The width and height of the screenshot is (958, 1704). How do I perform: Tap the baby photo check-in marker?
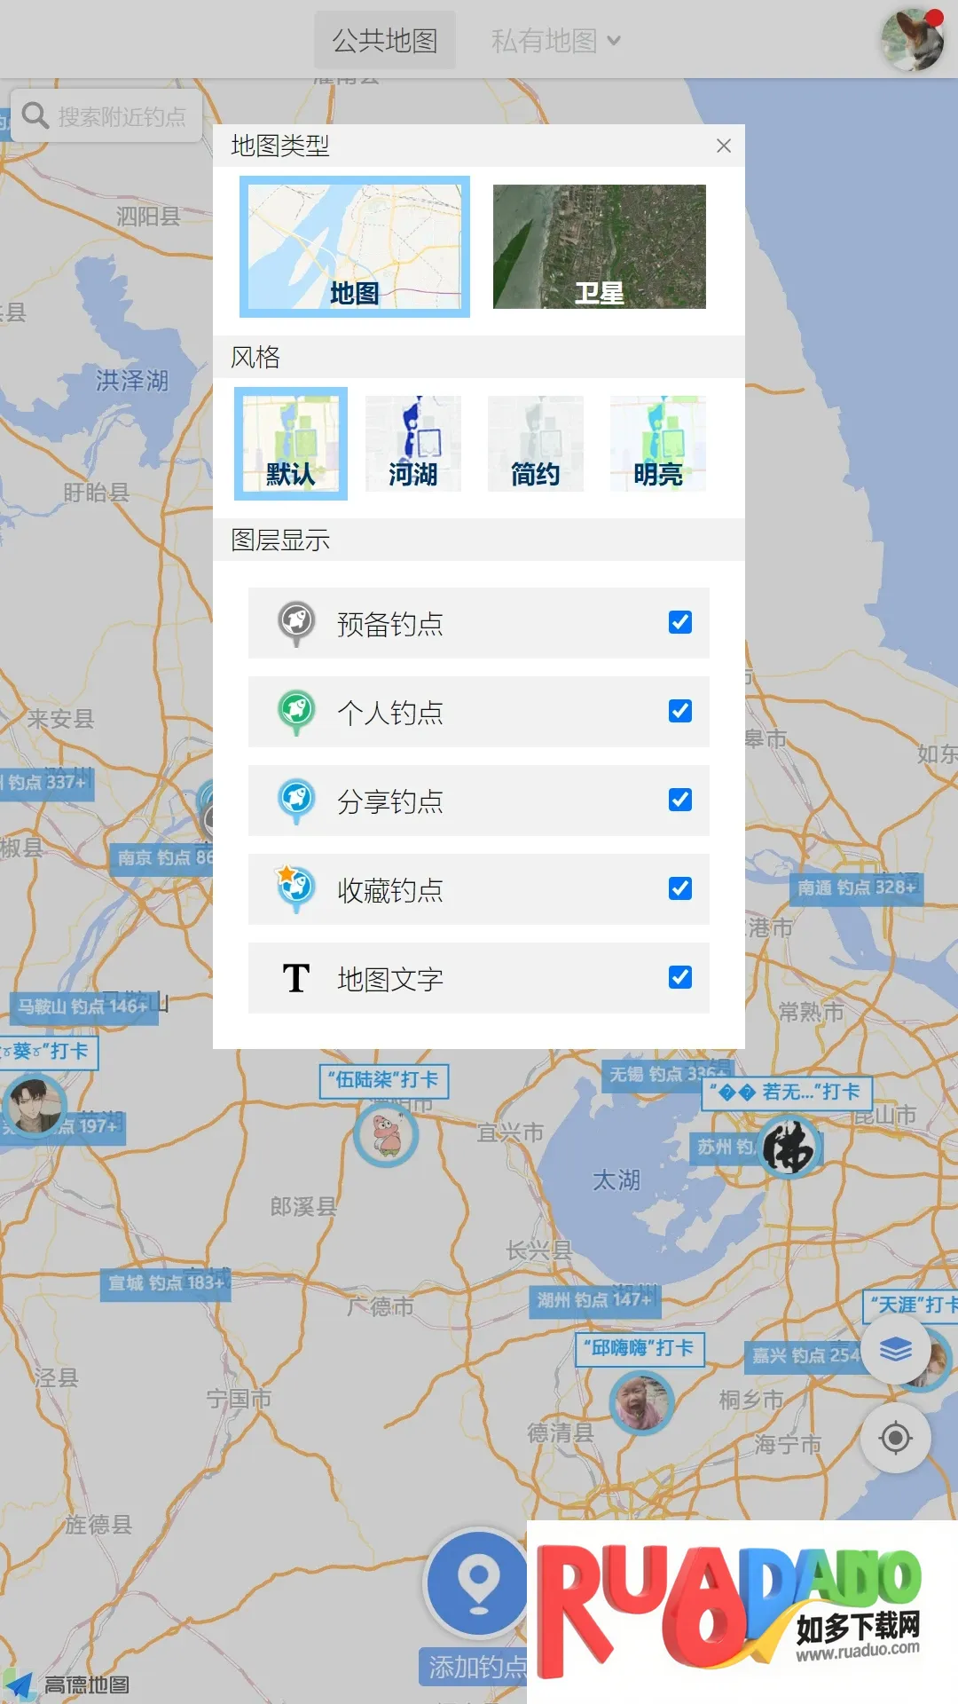tap(641, 1403)
